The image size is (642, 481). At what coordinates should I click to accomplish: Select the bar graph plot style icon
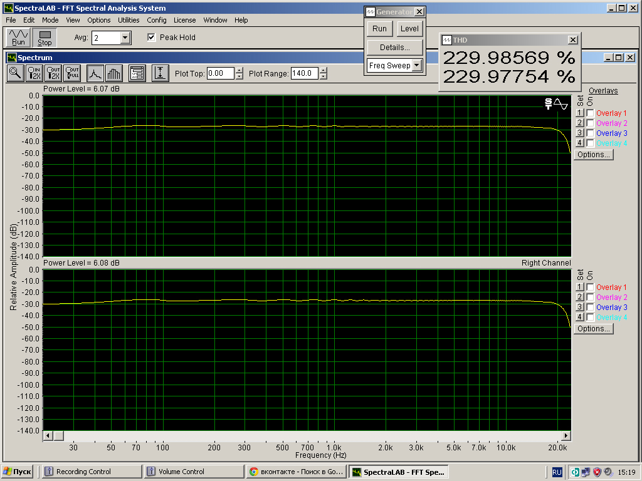click(113, 73)
